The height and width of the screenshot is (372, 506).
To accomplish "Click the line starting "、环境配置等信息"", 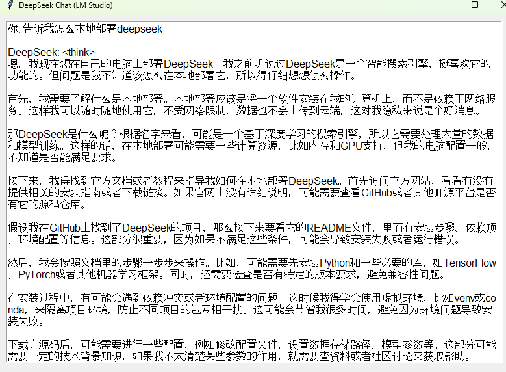I will click(234, 239).
